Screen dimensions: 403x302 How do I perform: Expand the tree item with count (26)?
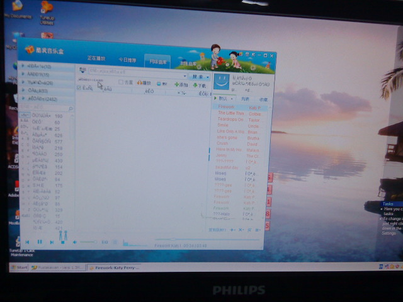pos(46,82)
